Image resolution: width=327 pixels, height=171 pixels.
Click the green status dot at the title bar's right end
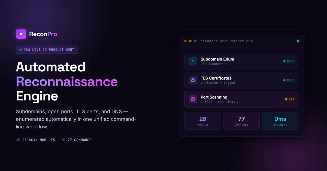click(x=298, y=41)
